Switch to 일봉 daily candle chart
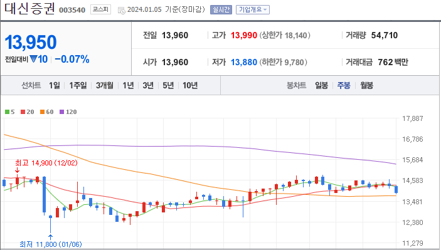This screenshot has width=441, height=250. pos(321,85)
